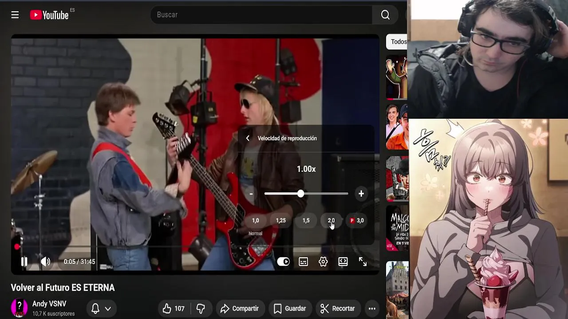Click the 1.00x current speed value

click(x=306, y=169)
